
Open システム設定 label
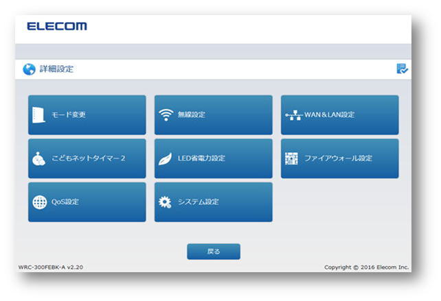(x=199, y=202)
